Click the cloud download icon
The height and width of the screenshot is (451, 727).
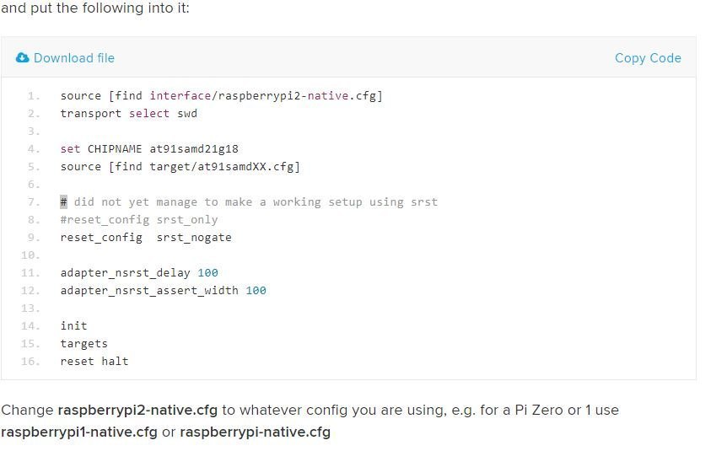pos(22,58)
